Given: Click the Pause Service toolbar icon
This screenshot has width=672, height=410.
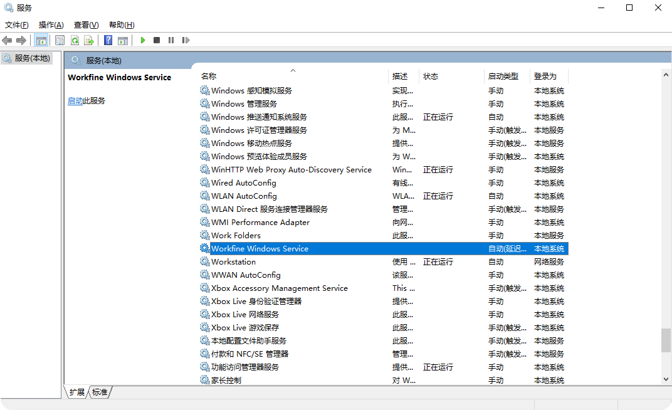Looking at the screenshot, I should [171, 40].
